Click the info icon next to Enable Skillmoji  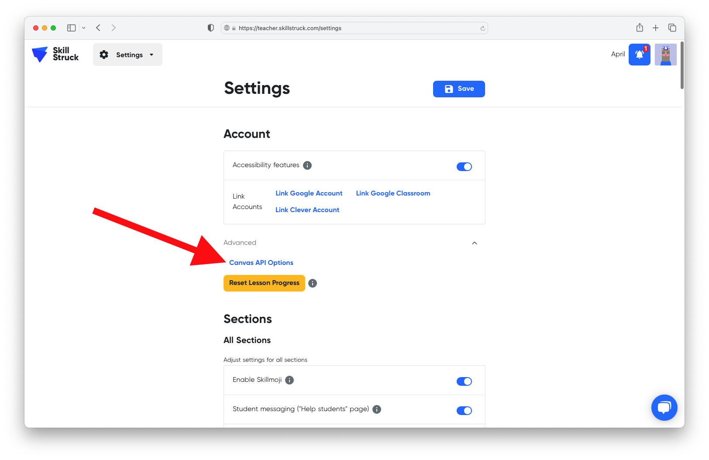(289, 380)
